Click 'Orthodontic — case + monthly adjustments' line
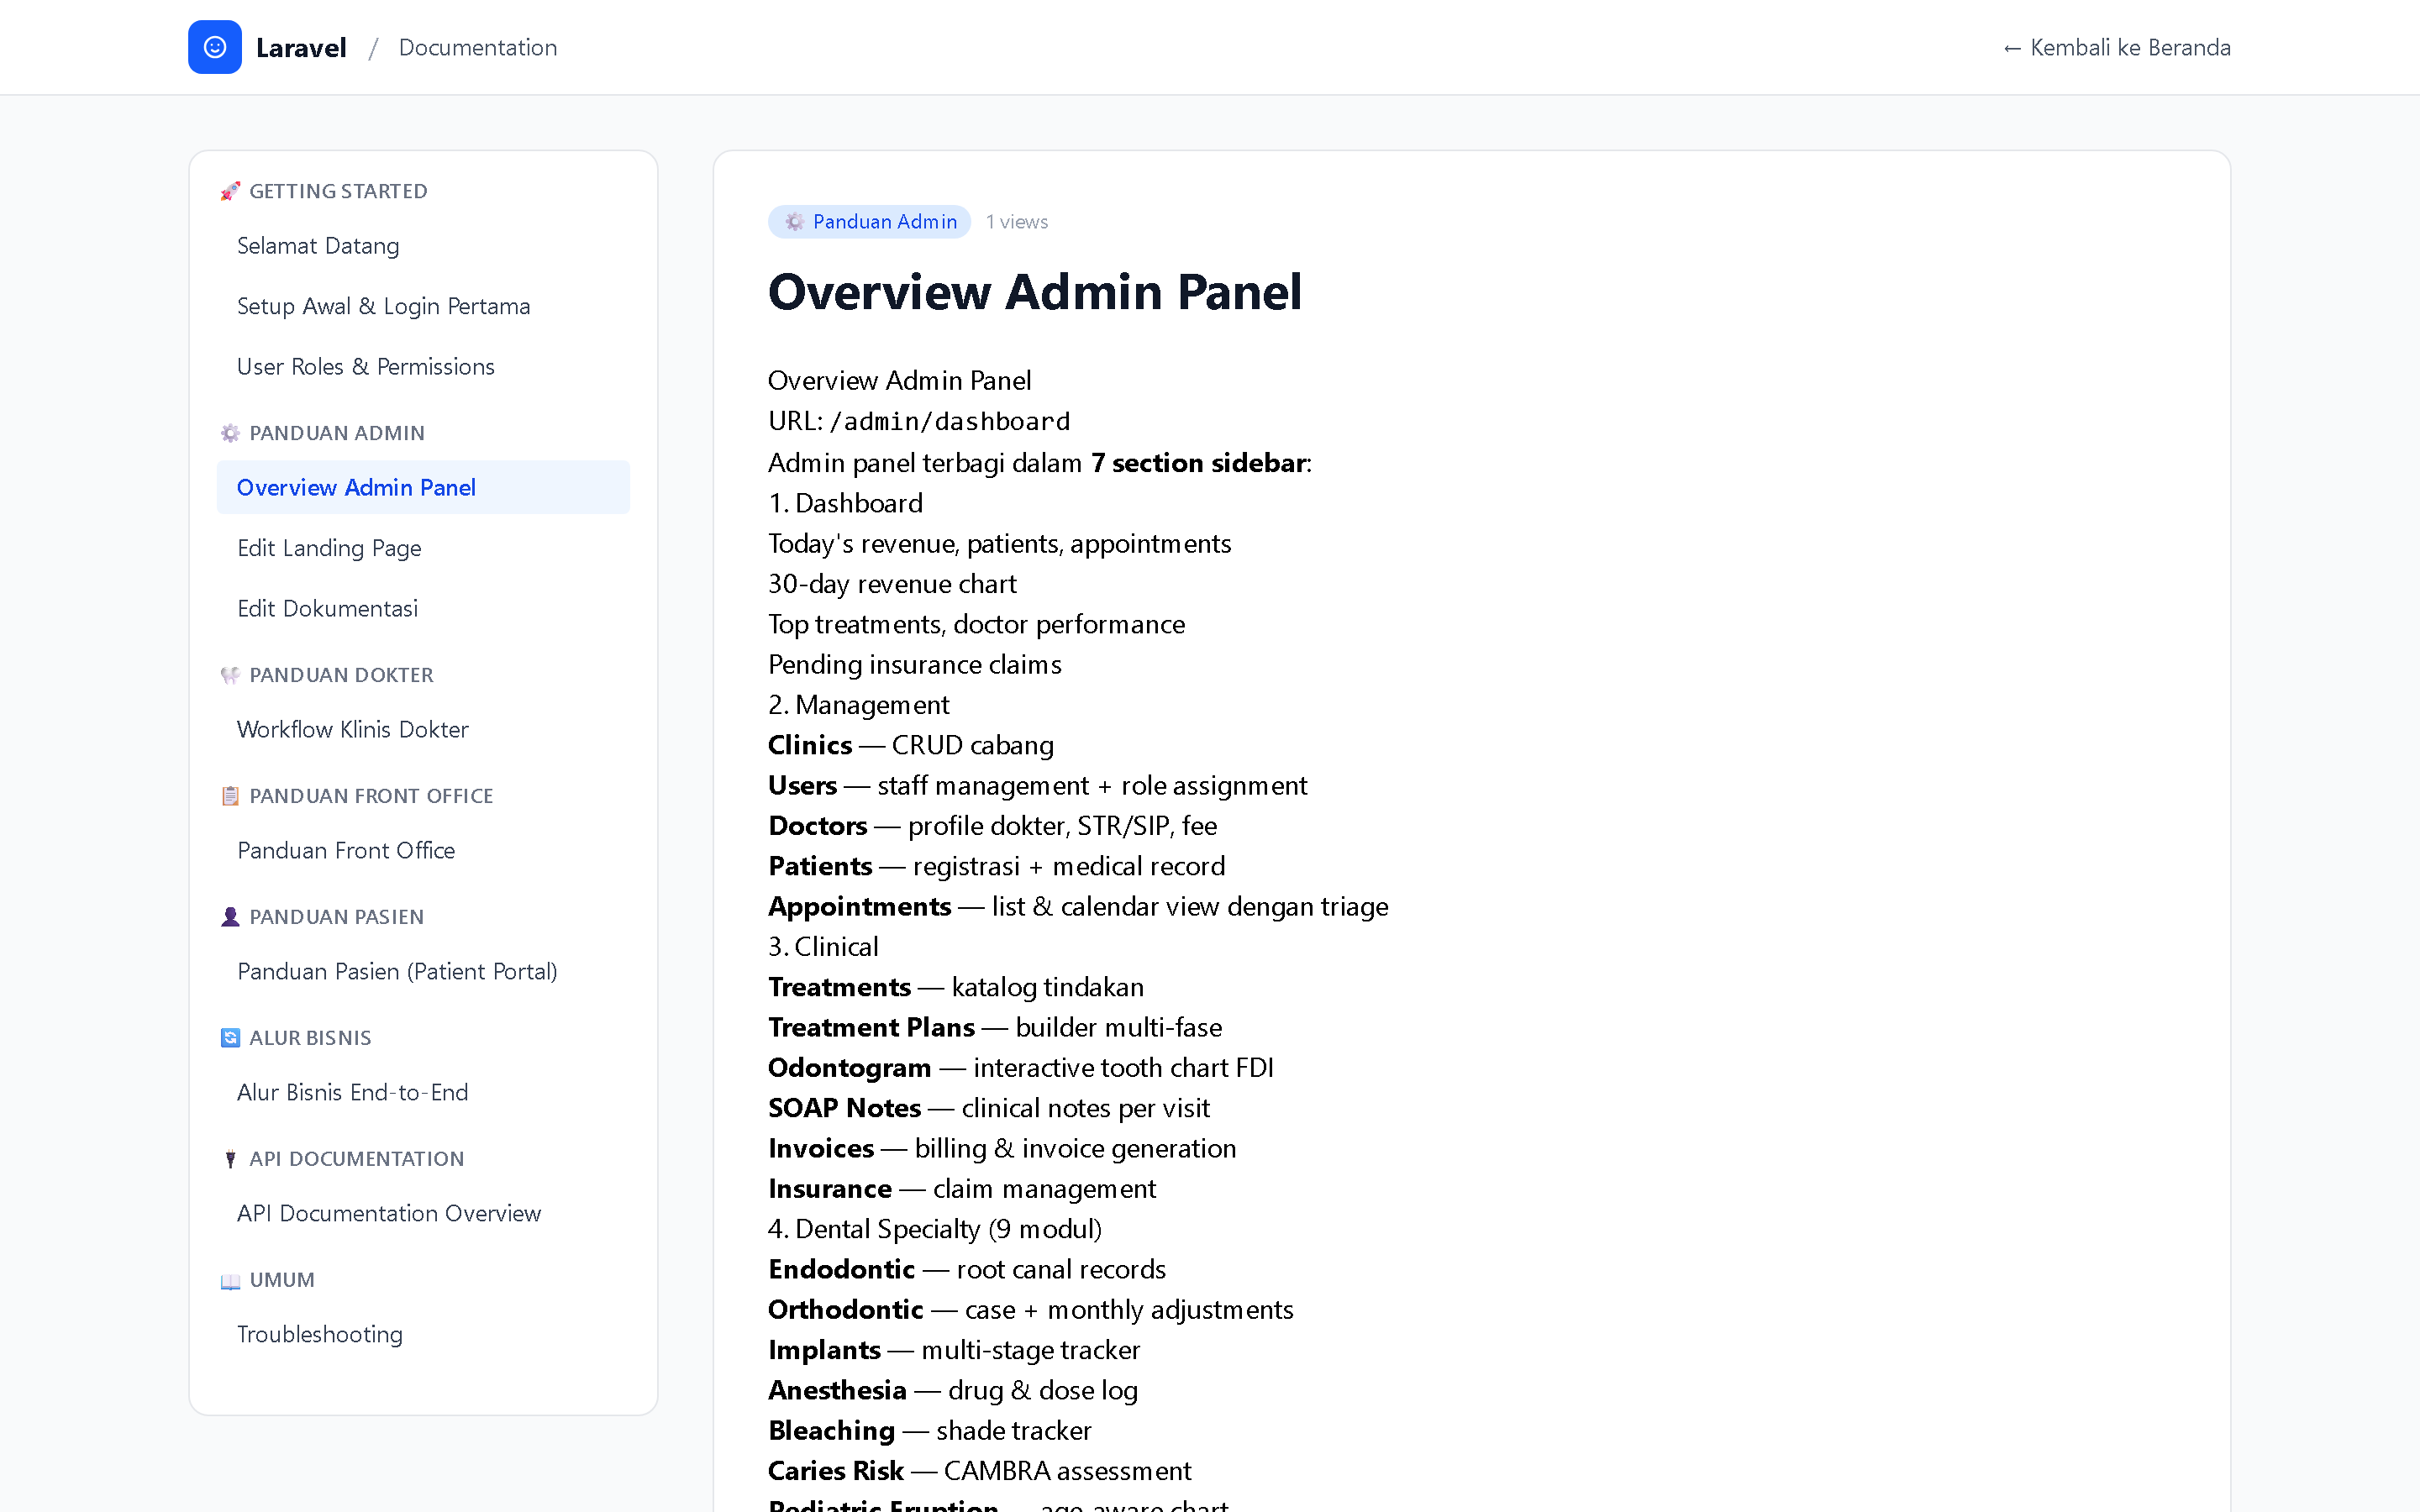2420x1512 pixels. [x=1031, y=1310]
